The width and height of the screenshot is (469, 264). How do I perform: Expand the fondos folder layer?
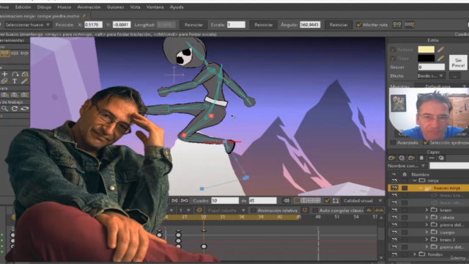click(x=415, y=254)
